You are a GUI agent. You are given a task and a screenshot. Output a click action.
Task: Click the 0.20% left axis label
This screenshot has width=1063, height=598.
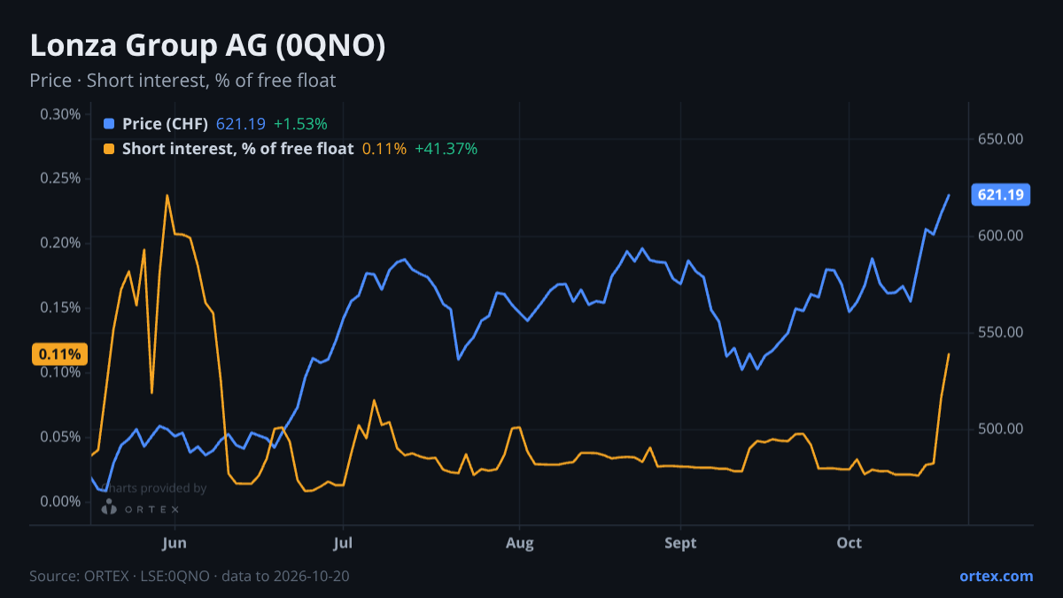pyautogui.click(x=61, y=243)
